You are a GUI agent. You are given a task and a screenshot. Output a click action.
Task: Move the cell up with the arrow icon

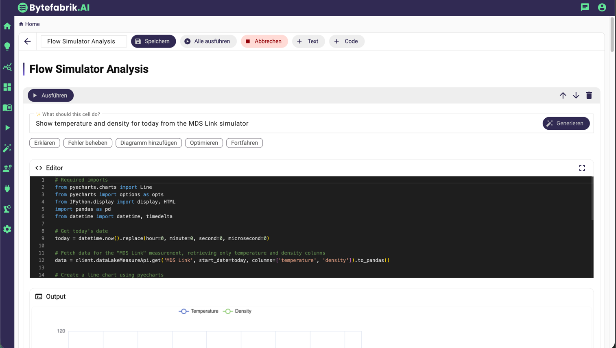click(x=563, y=95)
